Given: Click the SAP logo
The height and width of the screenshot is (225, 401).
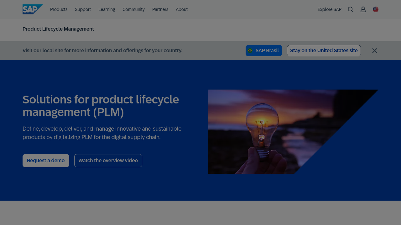Looking at the screenshot, I should [32, 9].
